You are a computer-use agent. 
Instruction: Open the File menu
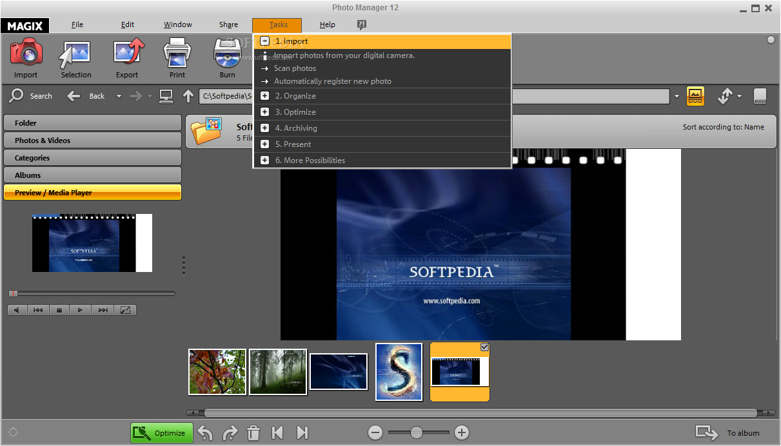point(77,24)
